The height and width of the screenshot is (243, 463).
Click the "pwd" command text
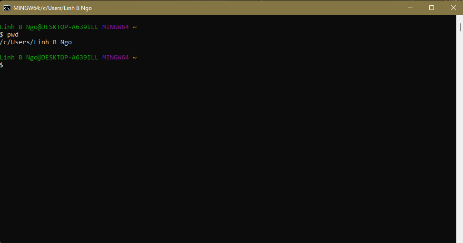[13, 35]
